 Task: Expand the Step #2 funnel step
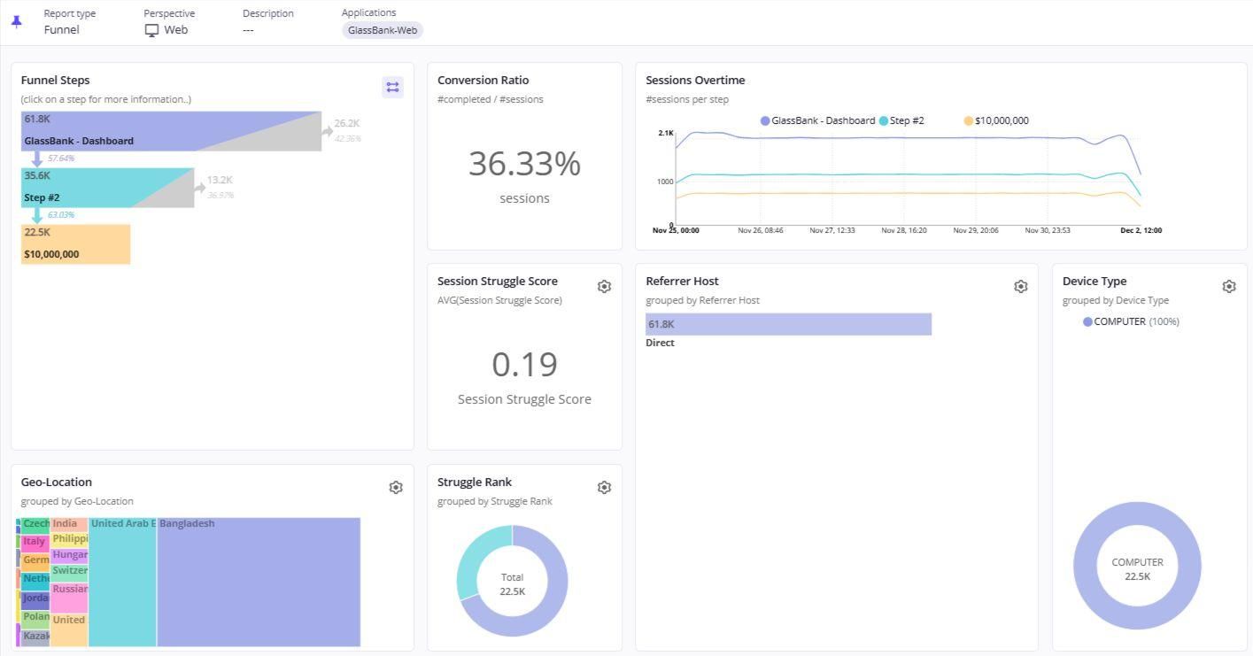89,188
